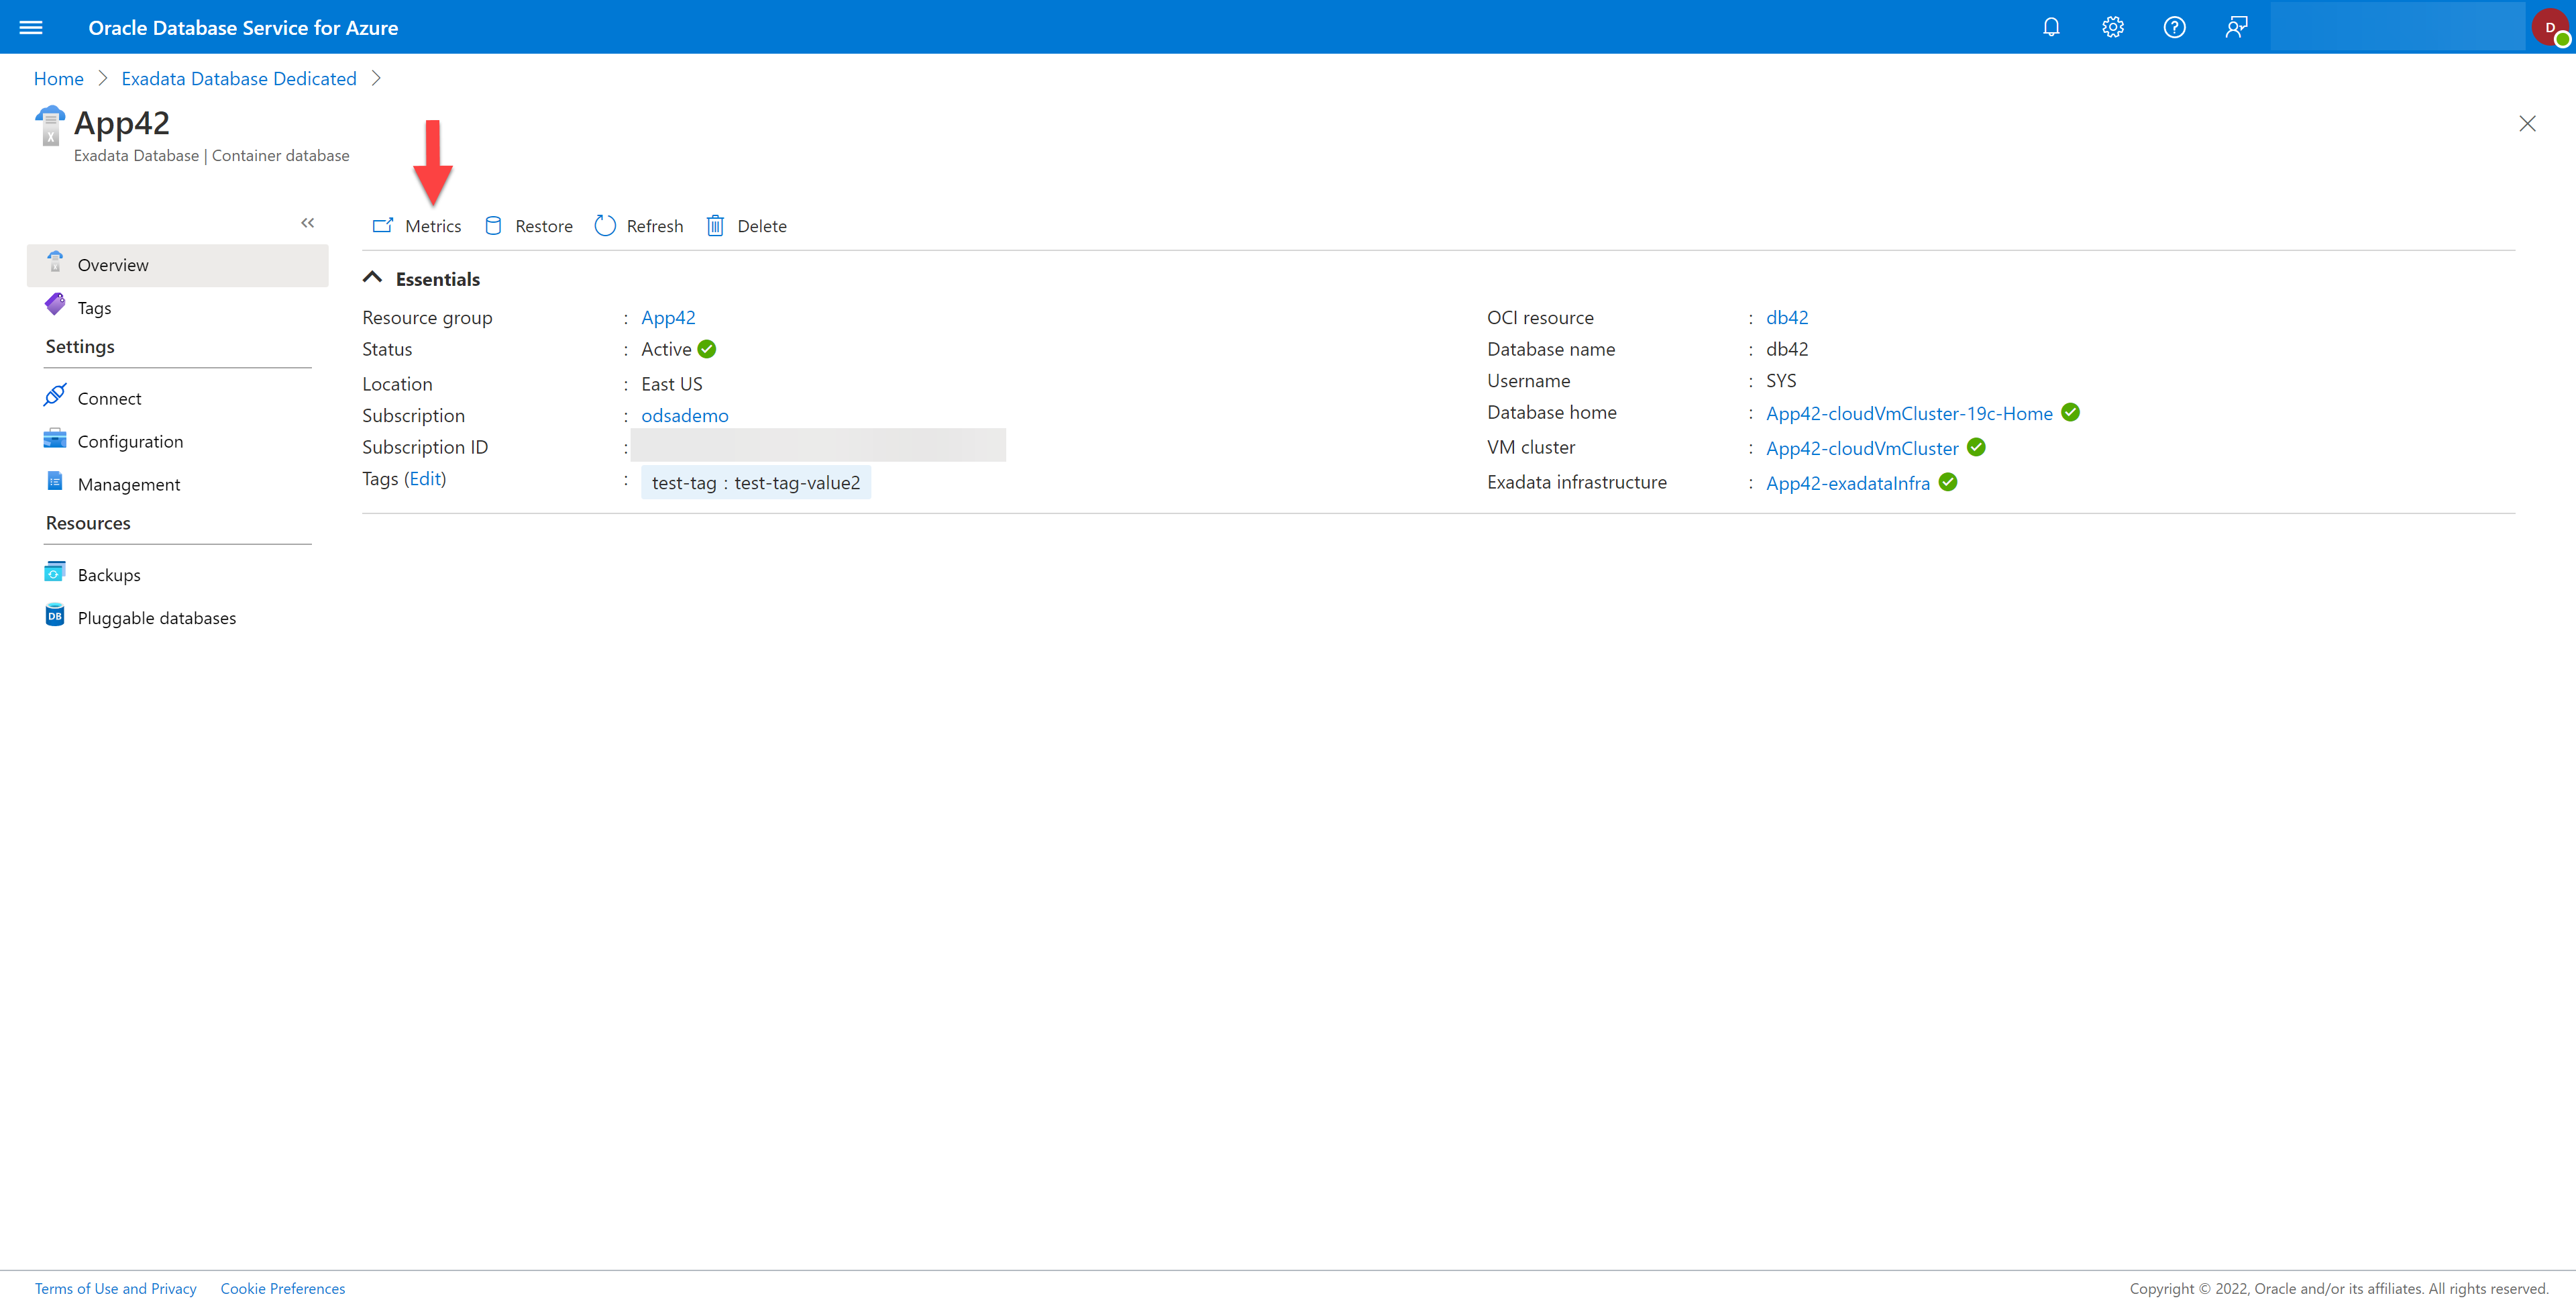Open App42 resource group link
The image size is (2576, 1310).
click(x=668, y=317)
